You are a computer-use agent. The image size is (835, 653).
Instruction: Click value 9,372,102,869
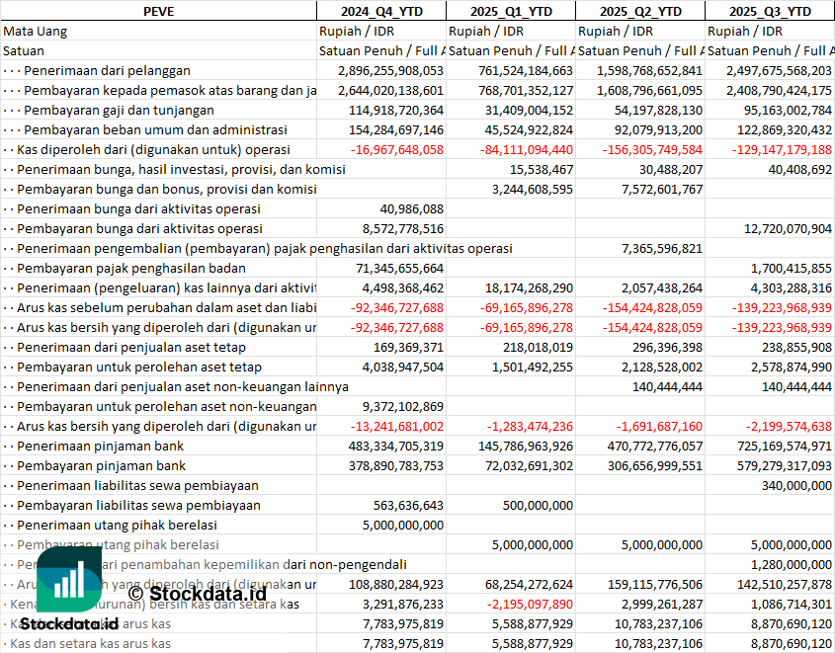(x=402, y=407)
